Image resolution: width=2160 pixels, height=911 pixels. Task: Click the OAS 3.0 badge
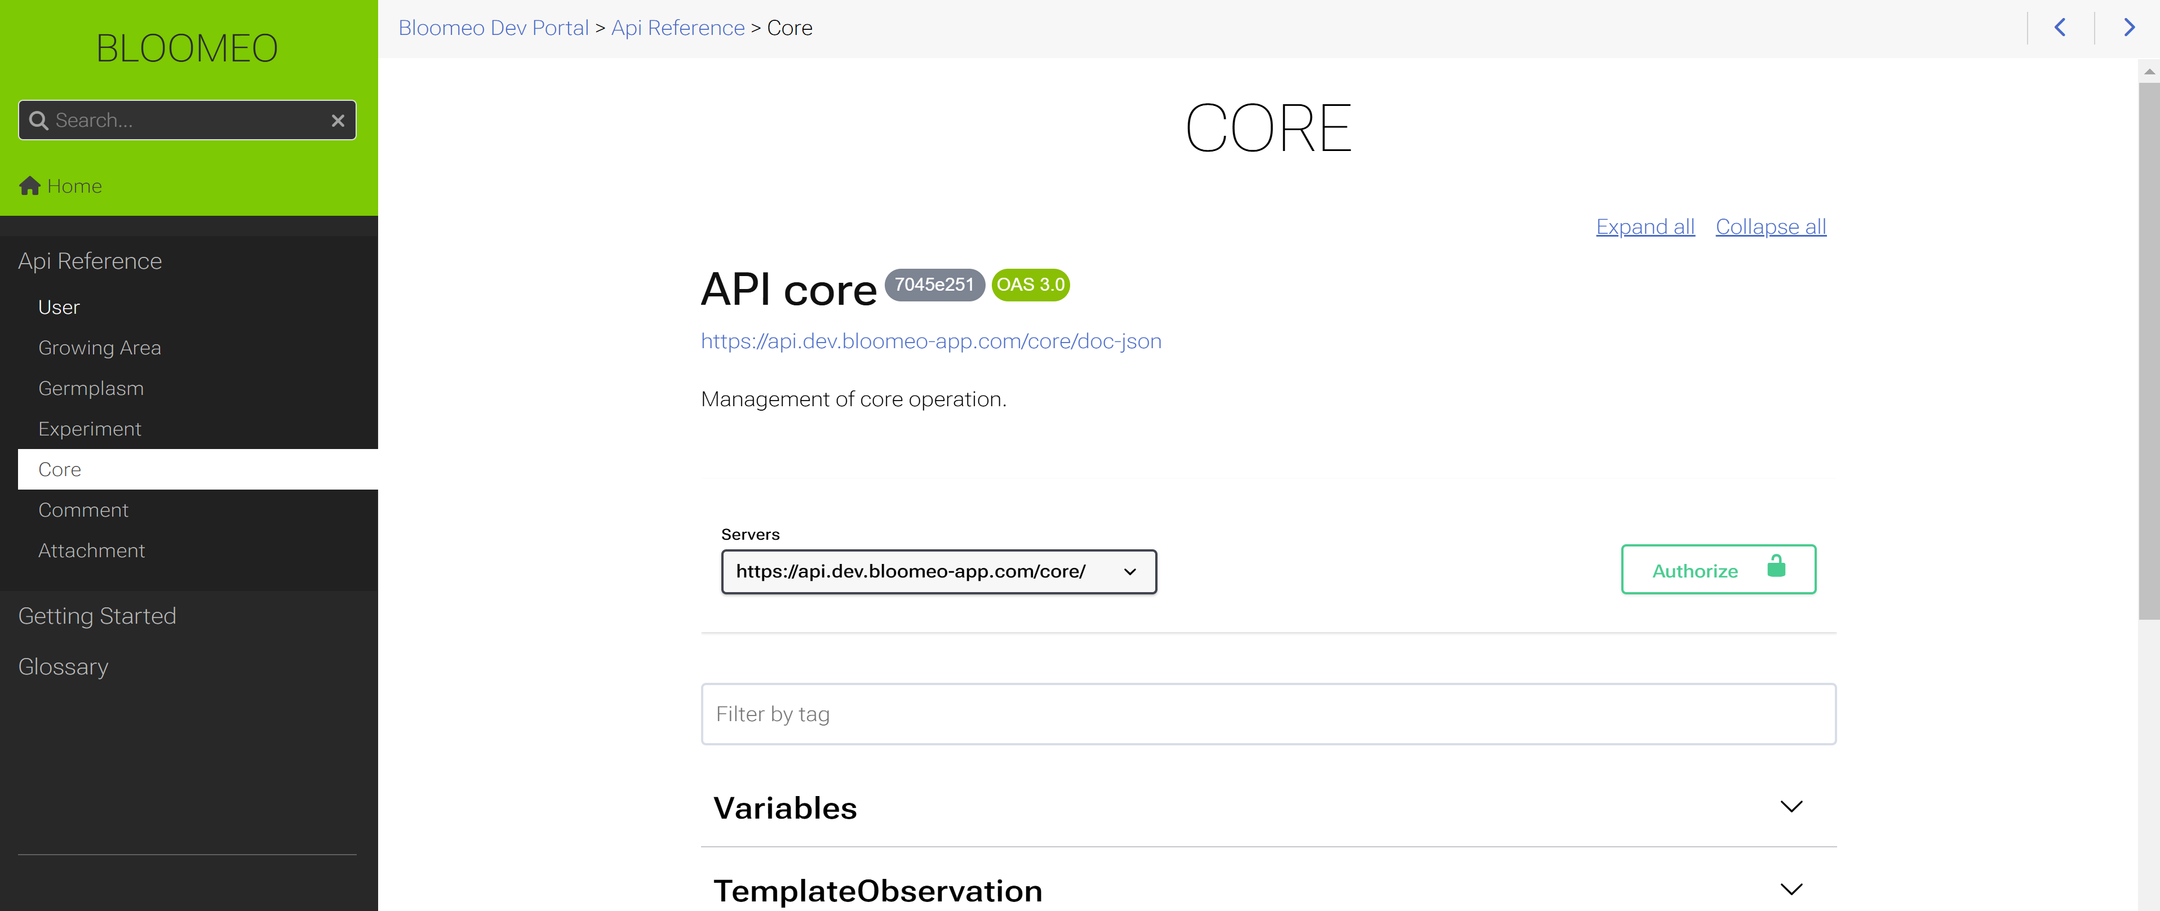pyautogui.click(x=1030, y=285)
